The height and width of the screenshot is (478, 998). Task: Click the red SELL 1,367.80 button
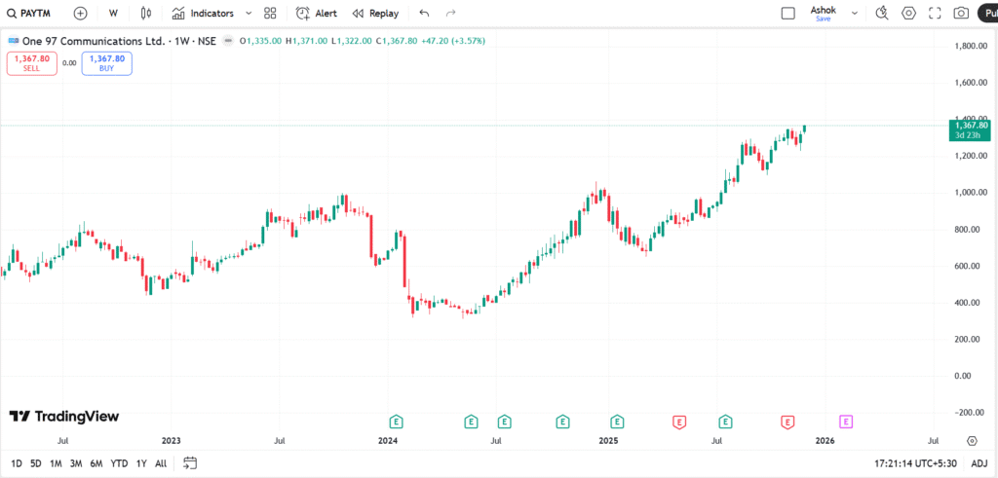(x=31, y=63)
